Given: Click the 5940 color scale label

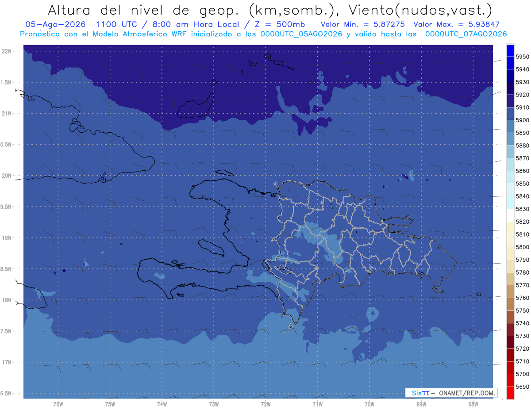Looking at the screenshot, I should tap(523, 69).
